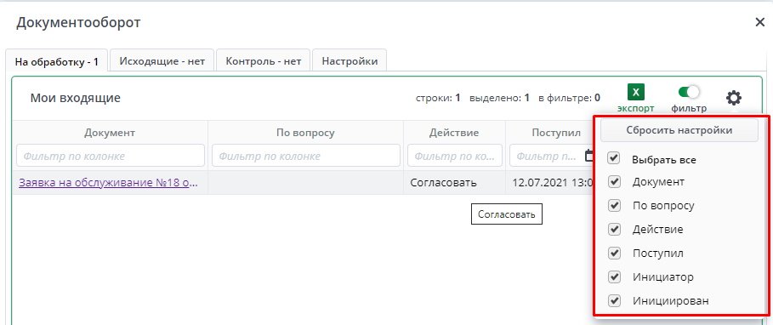Open the Исходящие - нет tab

tap(162, 61)
